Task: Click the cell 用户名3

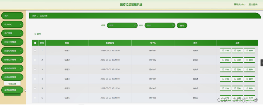Action: click(153, 69)
